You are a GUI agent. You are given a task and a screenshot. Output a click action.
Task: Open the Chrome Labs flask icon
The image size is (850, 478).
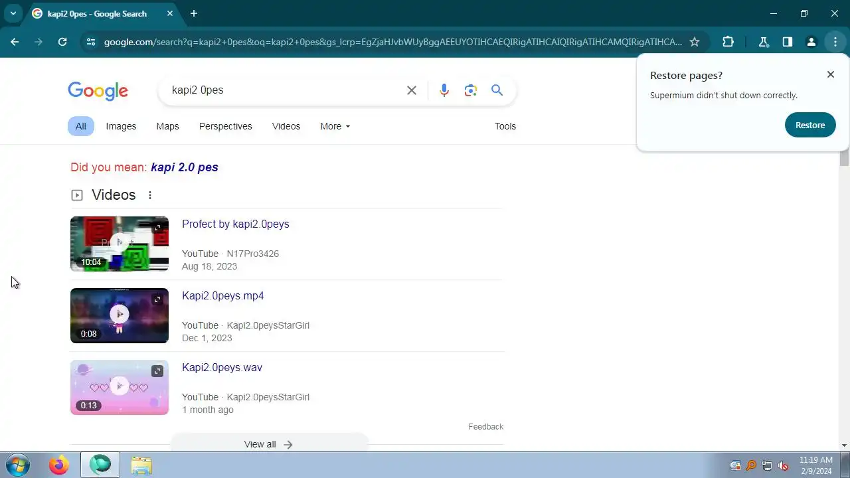(764, 42)
